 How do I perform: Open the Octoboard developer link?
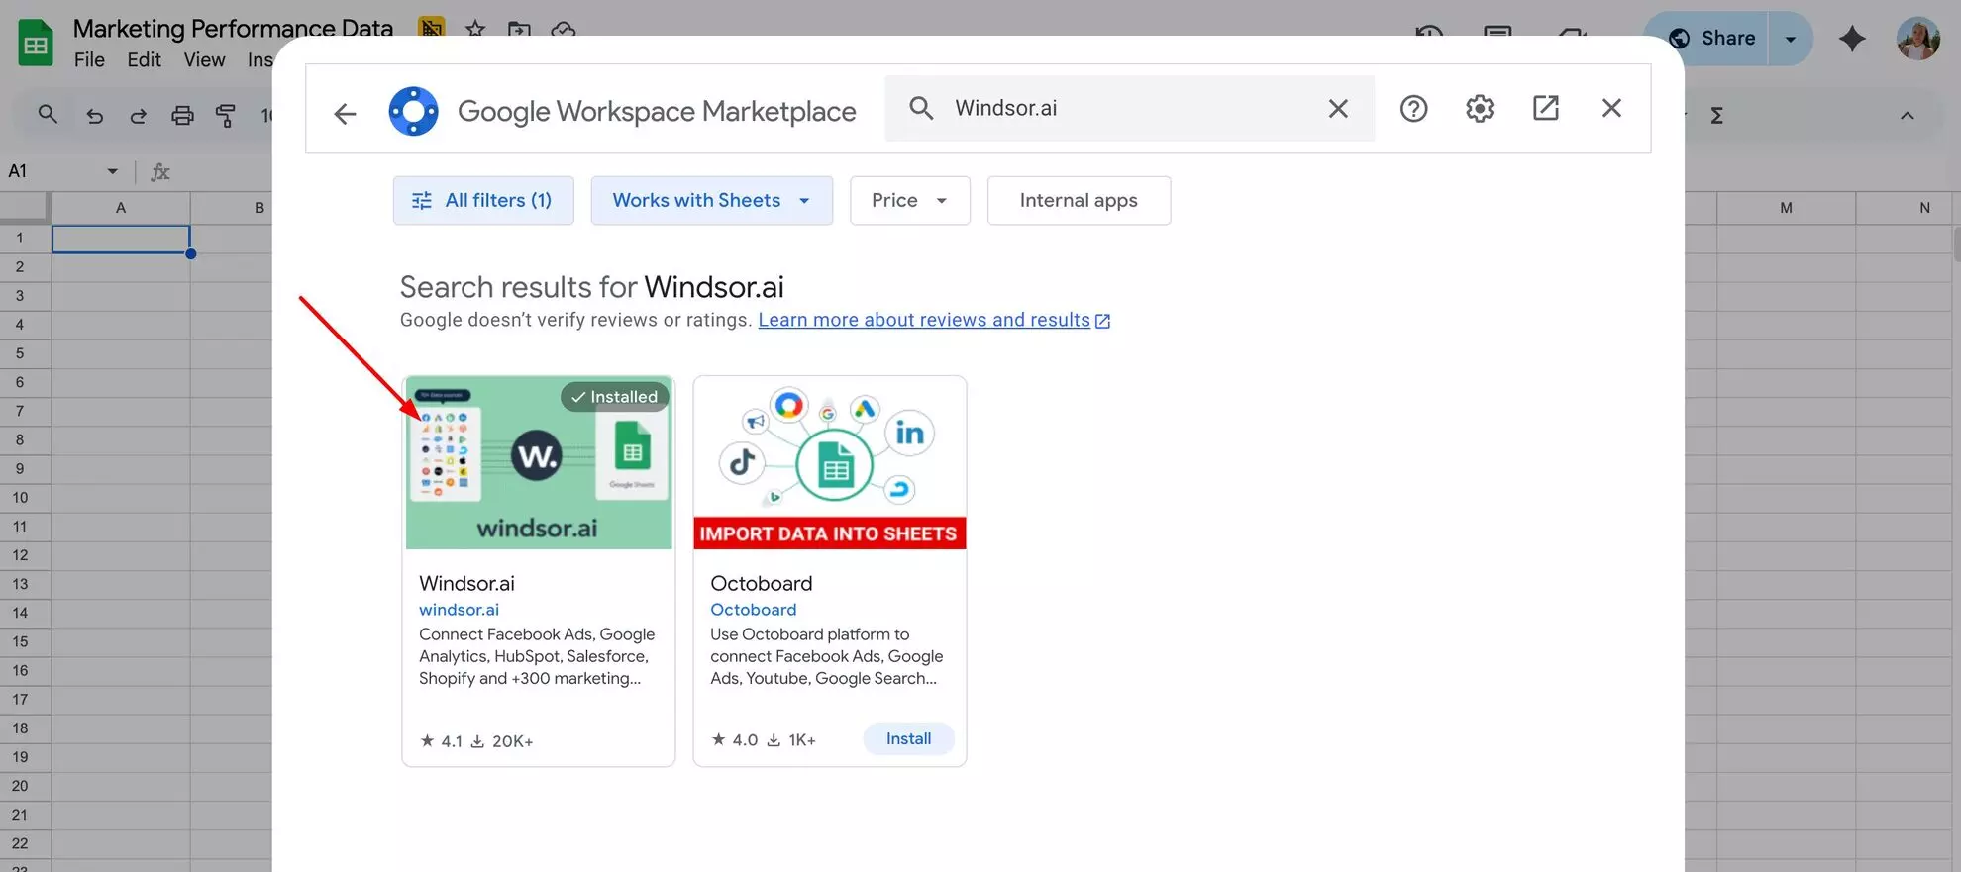tap(753, 610)
